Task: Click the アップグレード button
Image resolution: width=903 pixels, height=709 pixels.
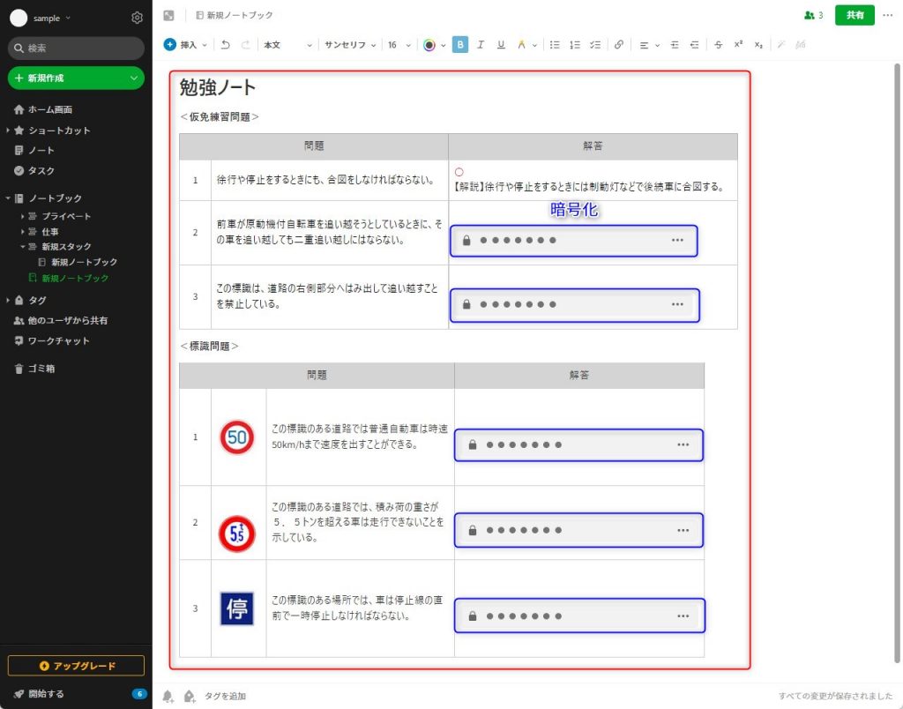Action: [76, 666]
